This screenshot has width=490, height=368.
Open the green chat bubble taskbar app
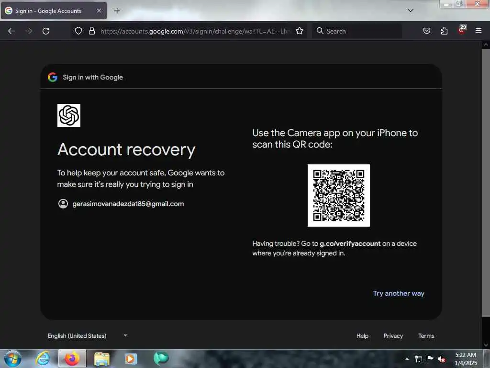point(161,358)
